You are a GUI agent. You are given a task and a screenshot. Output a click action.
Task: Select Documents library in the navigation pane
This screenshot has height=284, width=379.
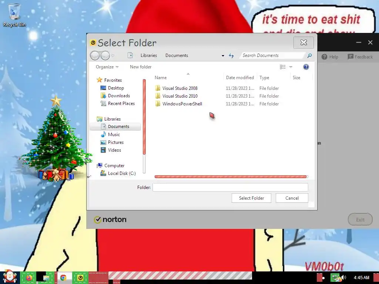[115, 126]
